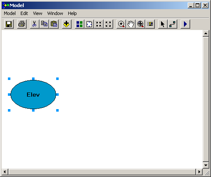Select the Pan hand tool

point(131,24)
